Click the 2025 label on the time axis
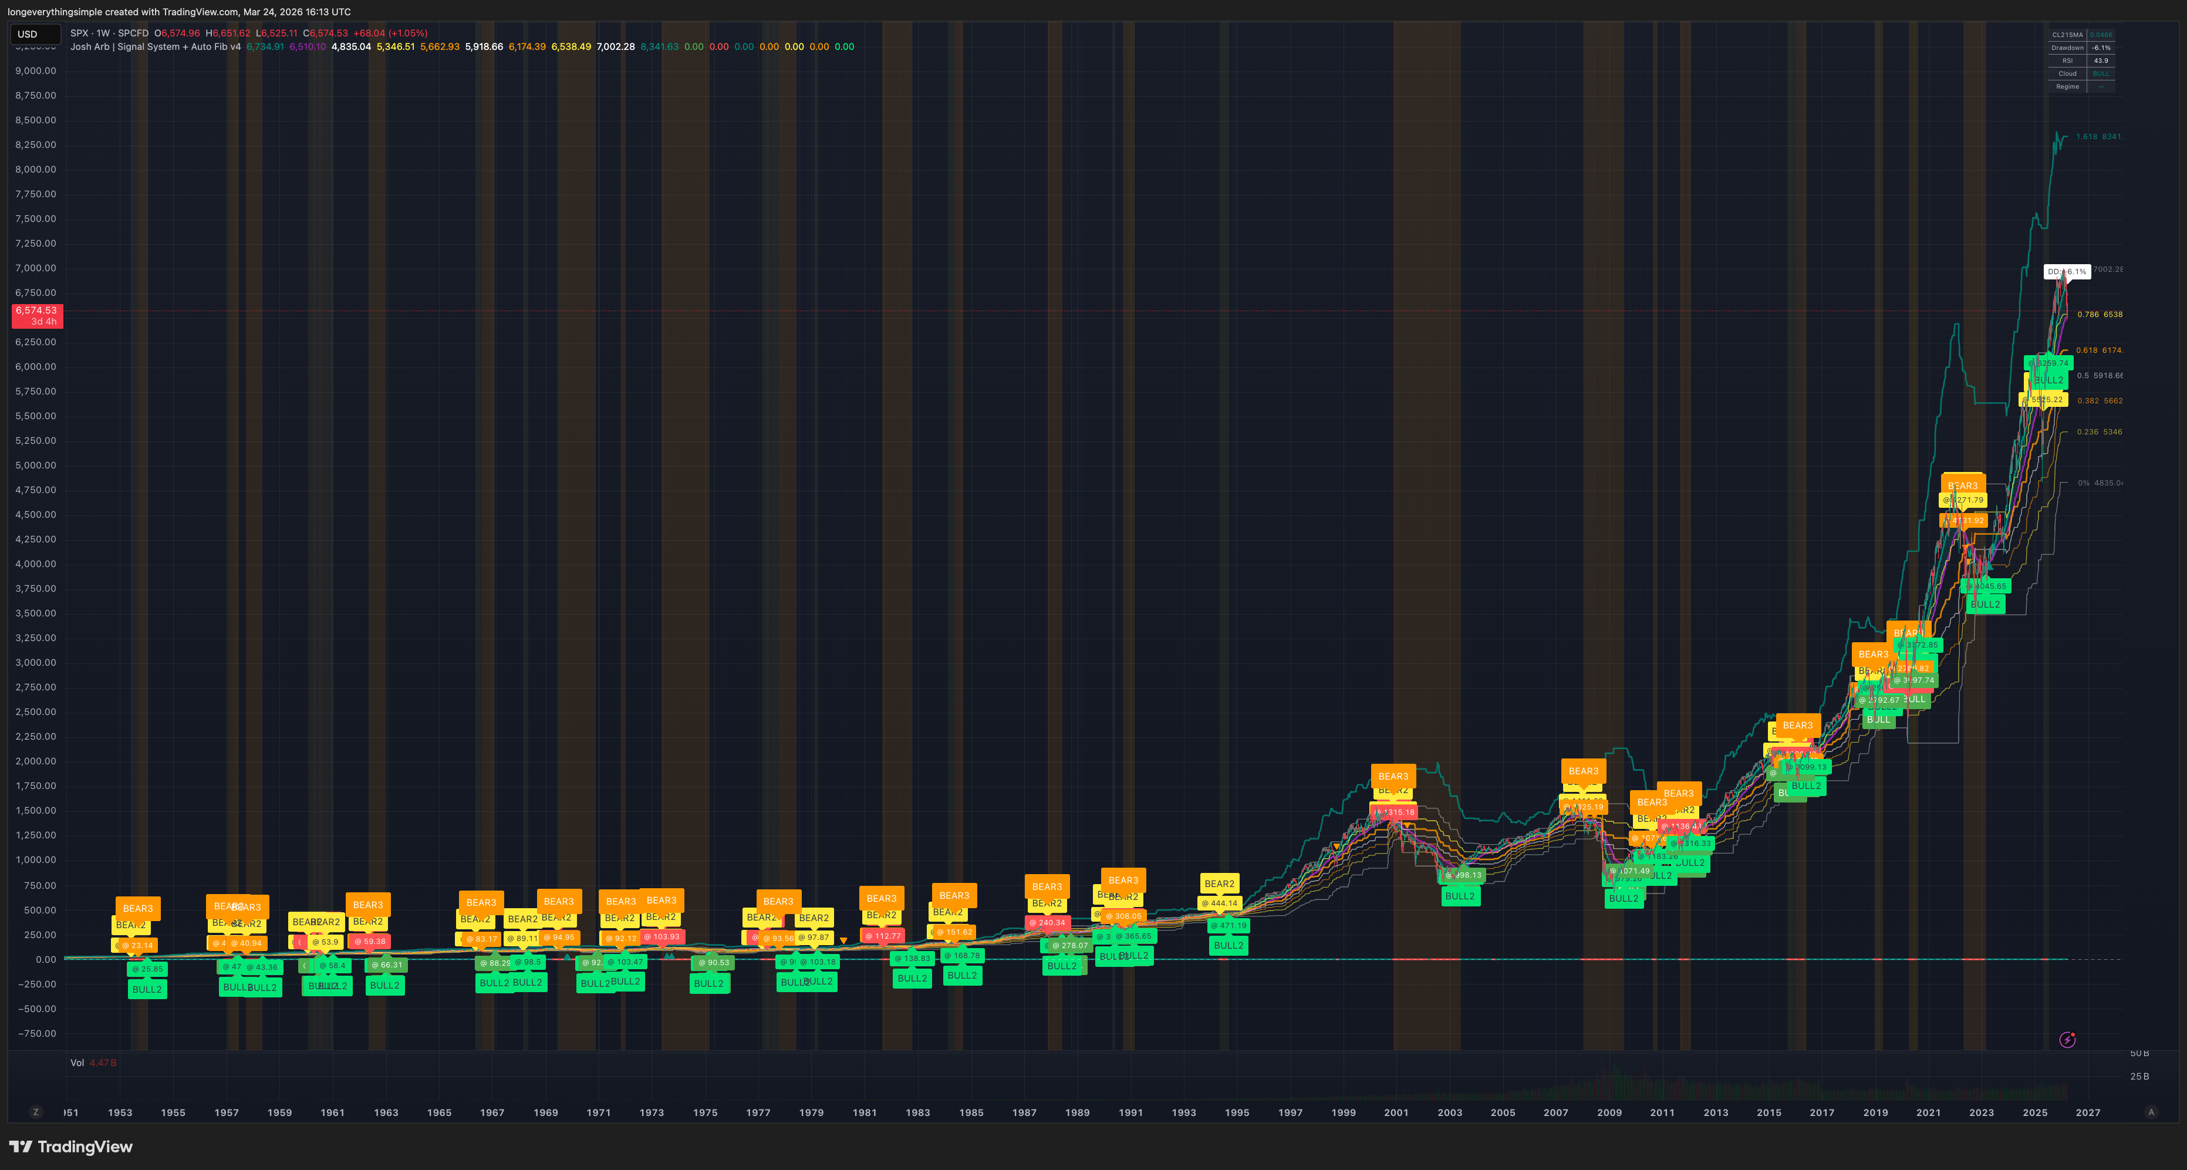 tap(2036, 1112)
